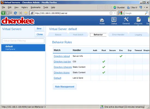
Task: Open the Bookmarks menu
Action: point(35,7)
